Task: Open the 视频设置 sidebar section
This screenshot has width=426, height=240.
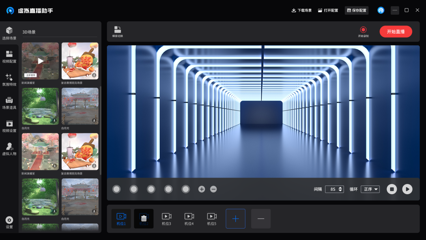Action: tap(9, 126)
